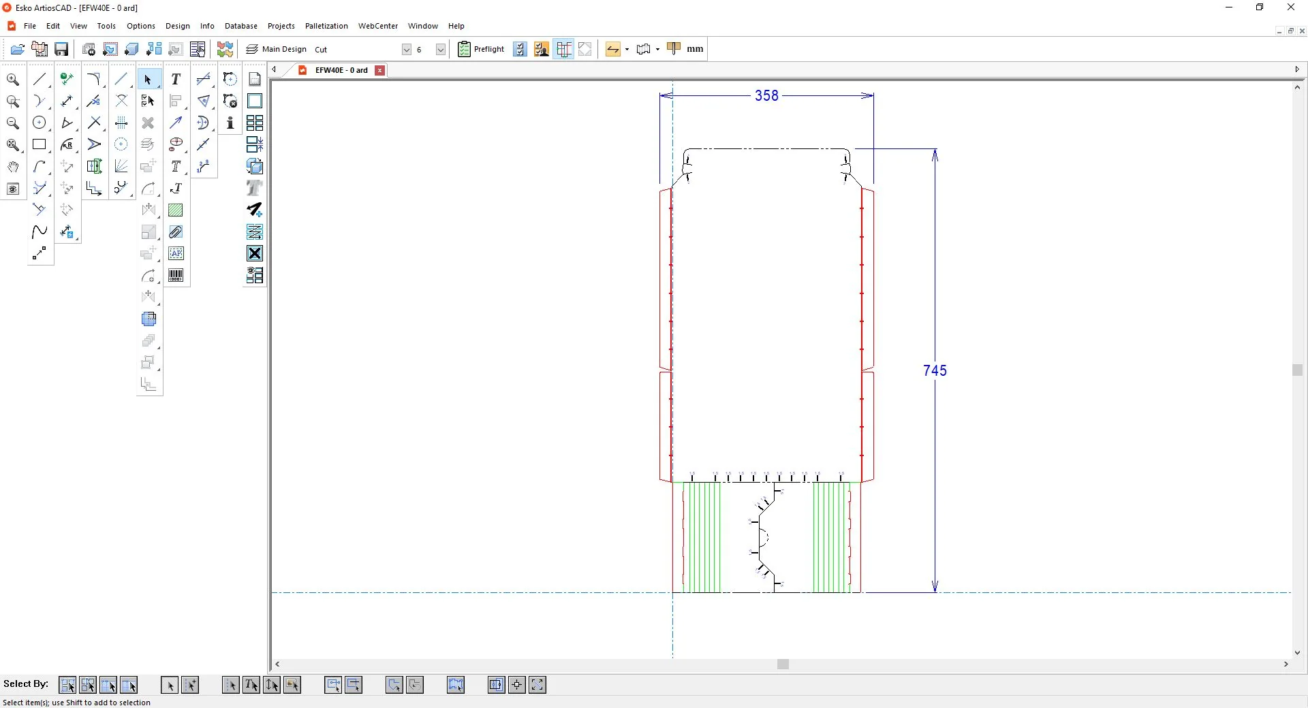Click the 745 height dimension text
The height and width of the screenshot is (708, 1308).
click(x=935, y=370)
